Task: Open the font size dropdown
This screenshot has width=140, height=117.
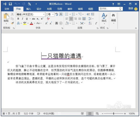Action: [53, 14]
